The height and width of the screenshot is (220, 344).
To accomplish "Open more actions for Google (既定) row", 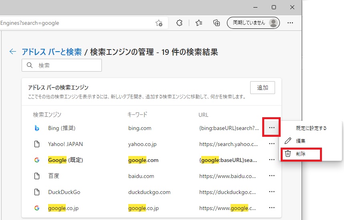I will (271, 160).
